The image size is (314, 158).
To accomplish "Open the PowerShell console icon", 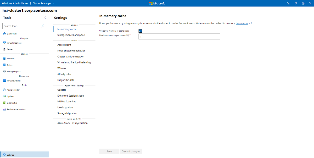I will (288, 3).
